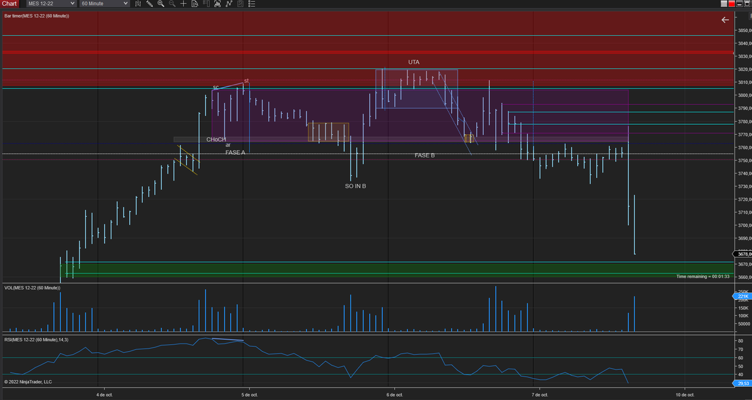Toggle the Chart Trader icon
The height and width of the screenshot is (400, 752).
tap(206, 4)
